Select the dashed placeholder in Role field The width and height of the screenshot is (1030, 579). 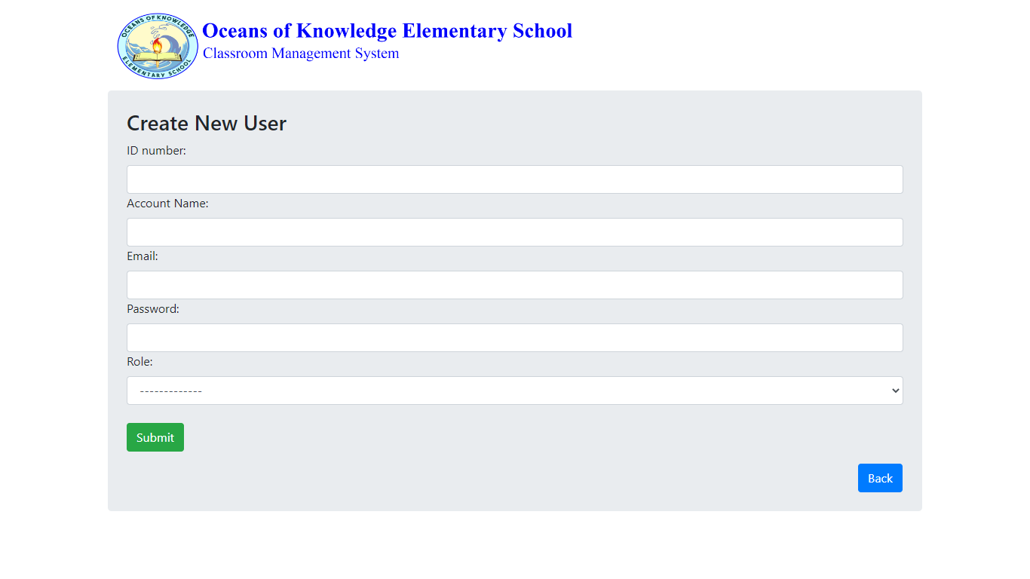(171, 391)
